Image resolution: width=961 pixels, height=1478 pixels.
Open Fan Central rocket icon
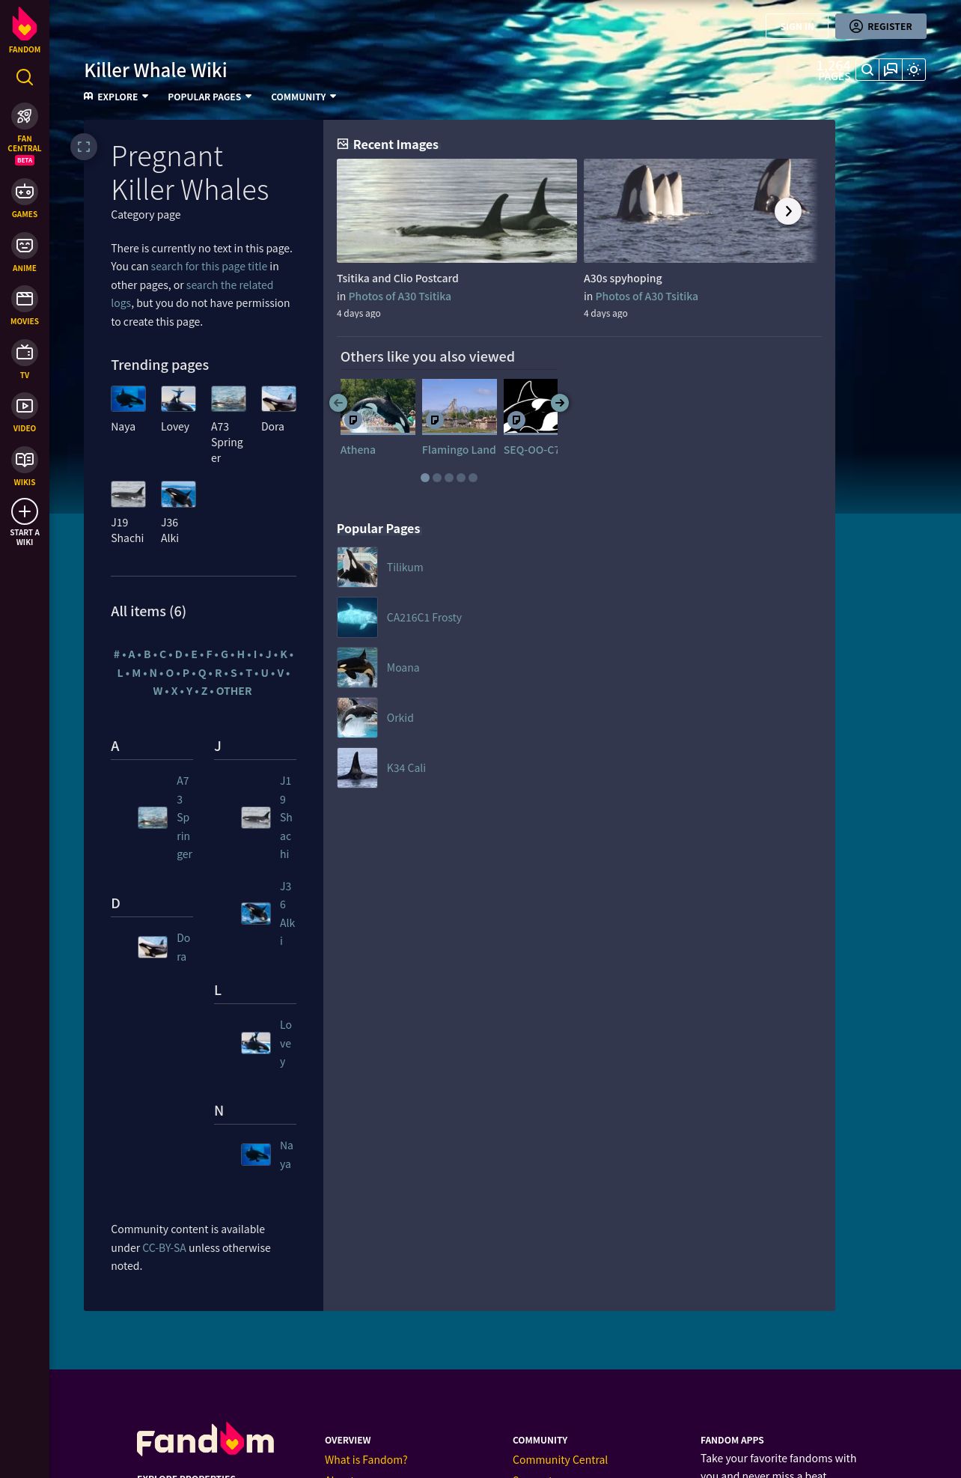click(25, 116)
